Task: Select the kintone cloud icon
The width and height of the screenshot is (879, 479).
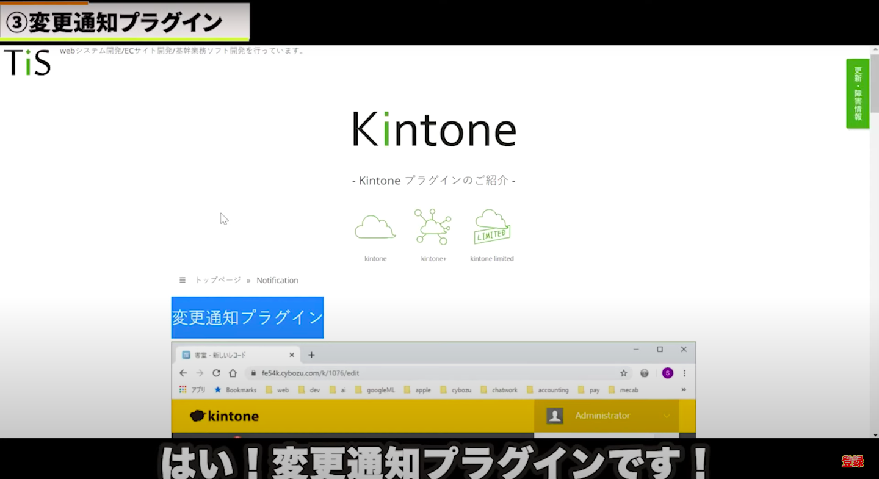Action: 375,226
